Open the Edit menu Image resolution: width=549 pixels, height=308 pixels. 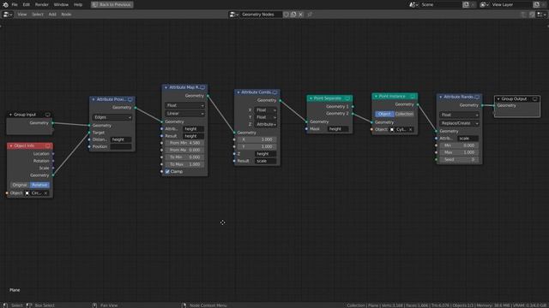pyautogui.click(x=27, y=4)
